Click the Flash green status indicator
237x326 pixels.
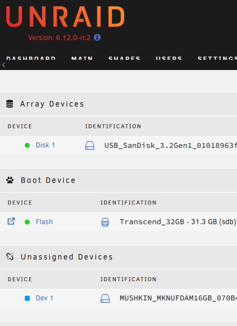click(x=27, y=222)
